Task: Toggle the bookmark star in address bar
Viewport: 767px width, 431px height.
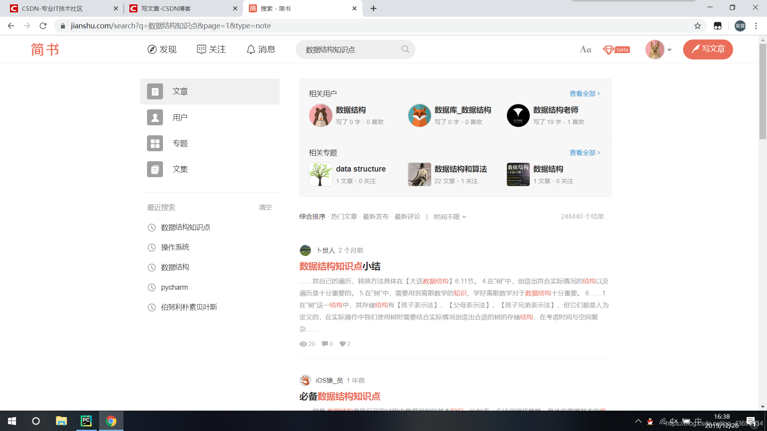Action: (x=697, y=26)
